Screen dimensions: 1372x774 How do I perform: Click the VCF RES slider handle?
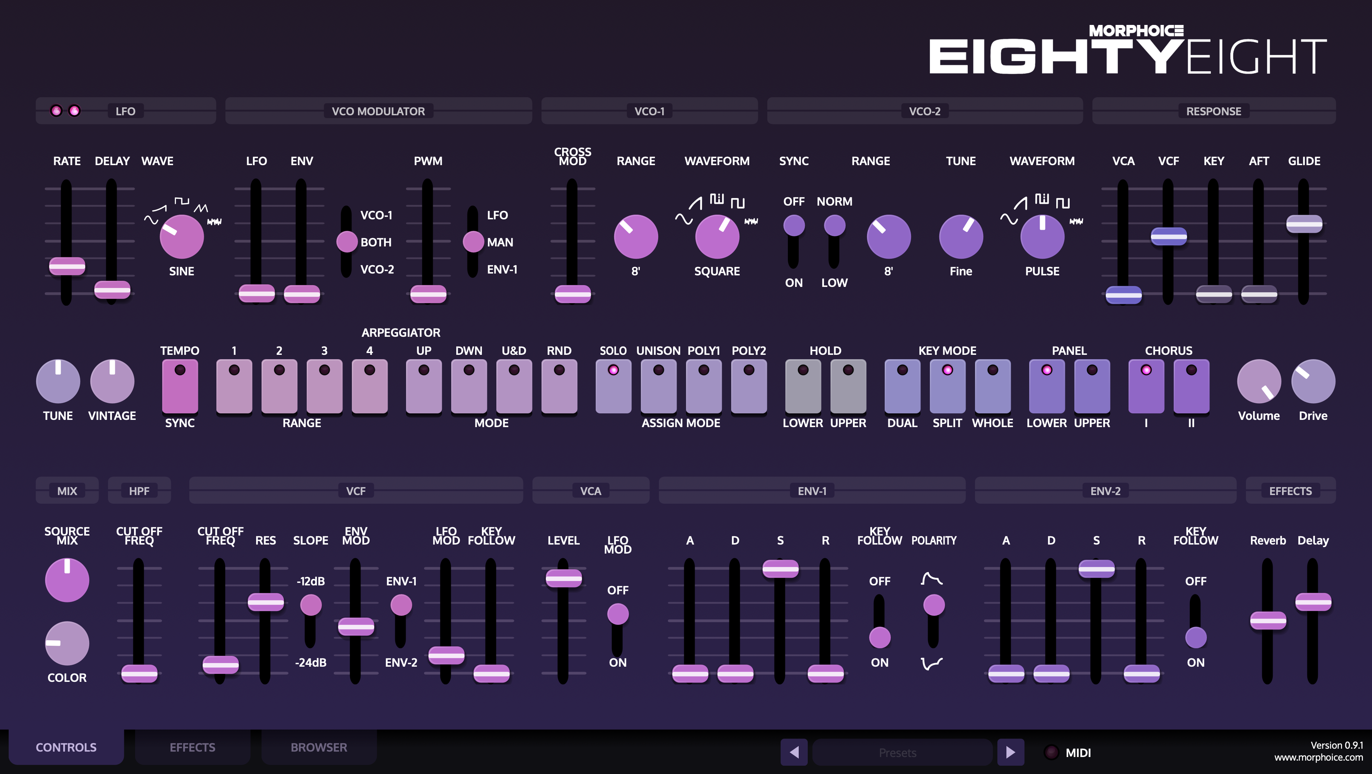265,602
